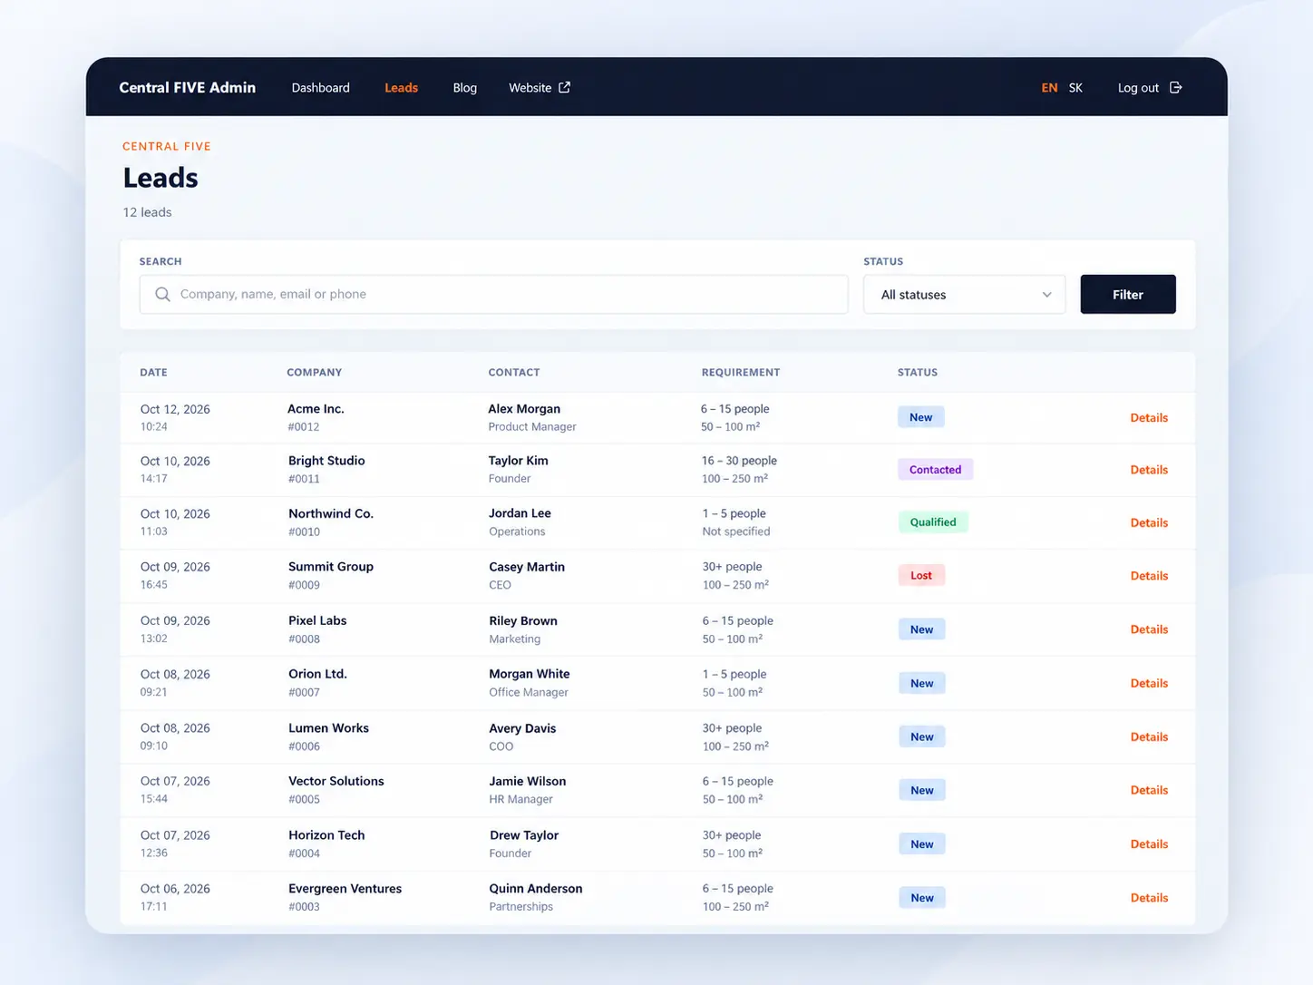Click the Log out link

(x=1138, y=88)
